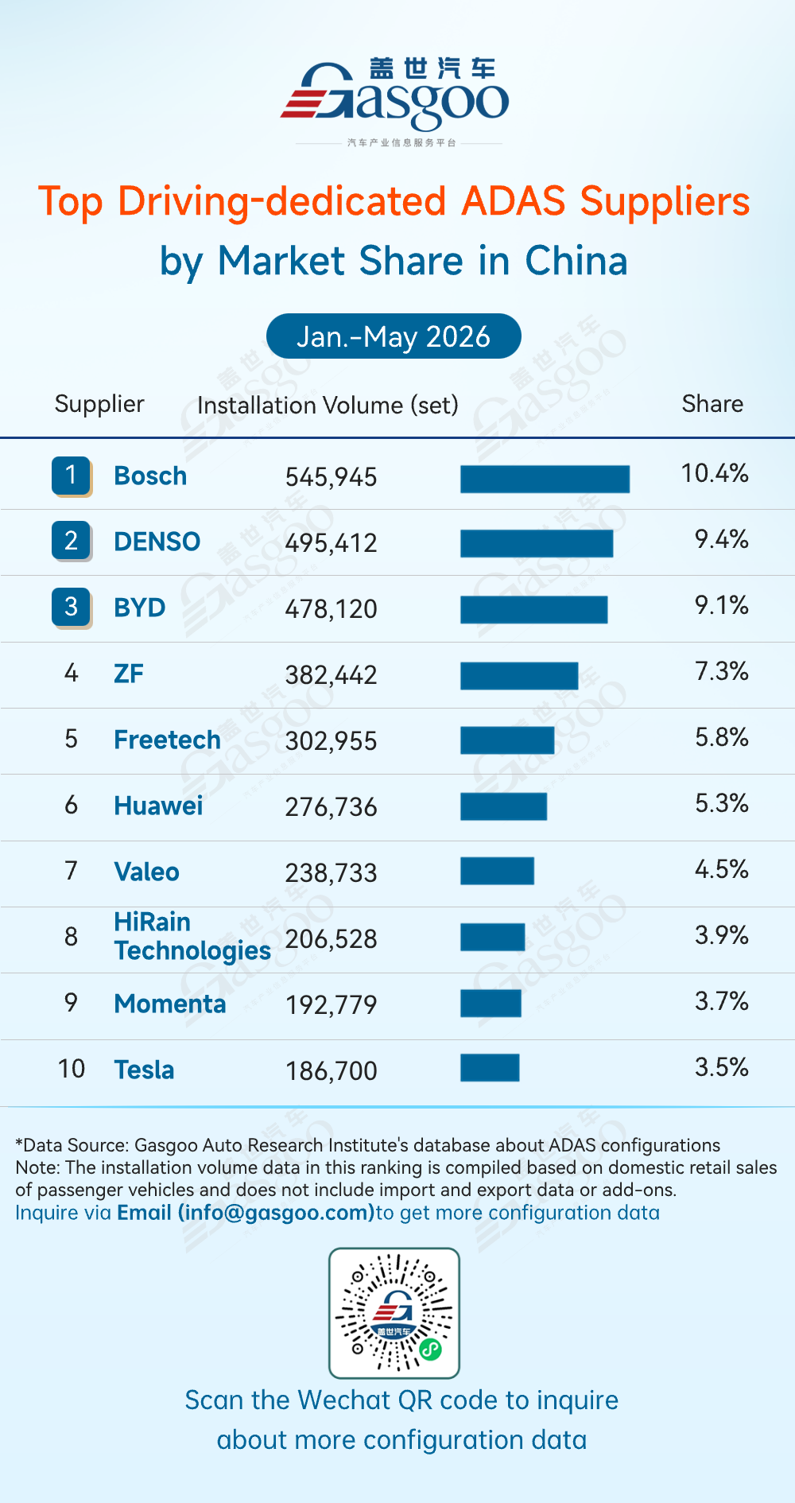Click the rank 3 badge beside BYD
The height and width of the screenshot is (1503, 795).
coord(72,608)
